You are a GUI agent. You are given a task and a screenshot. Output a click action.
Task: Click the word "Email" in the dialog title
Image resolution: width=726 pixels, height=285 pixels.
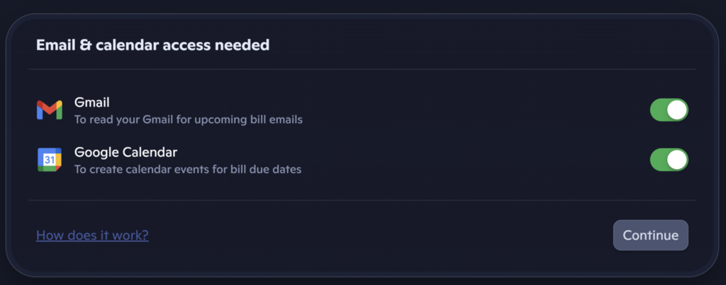pos(55,45)
